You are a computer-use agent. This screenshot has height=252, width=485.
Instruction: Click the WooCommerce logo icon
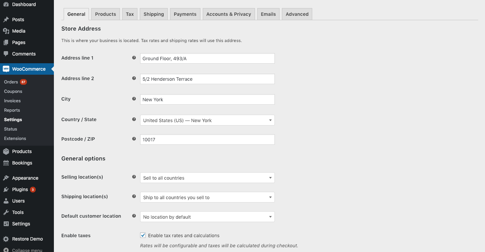[6, 69]
